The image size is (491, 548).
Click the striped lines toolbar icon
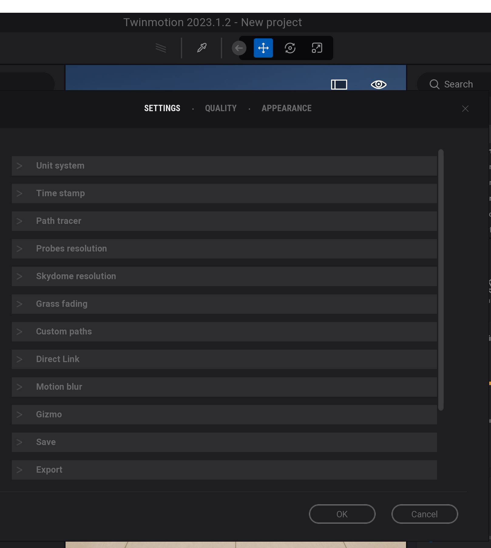pos(161,48)
